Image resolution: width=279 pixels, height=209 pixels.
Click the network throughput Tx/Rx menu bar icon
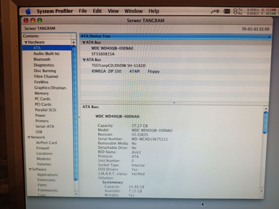tap(246, 12)
